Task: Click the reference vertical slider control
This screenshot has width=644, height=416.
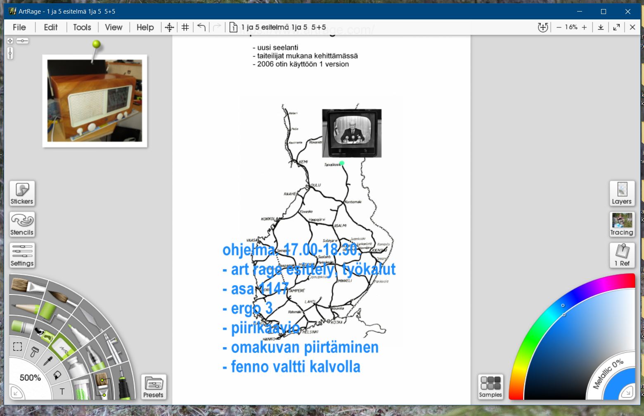Action: click(10, 53)
